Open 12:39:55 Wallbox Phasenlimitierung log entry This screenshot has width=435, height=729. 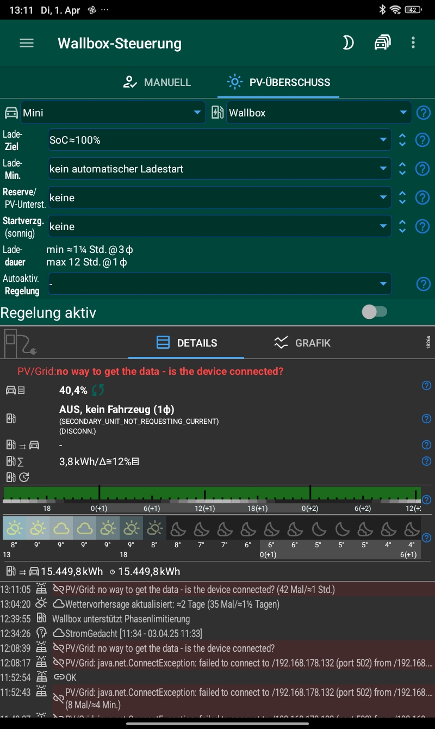[x=217, y=619]
